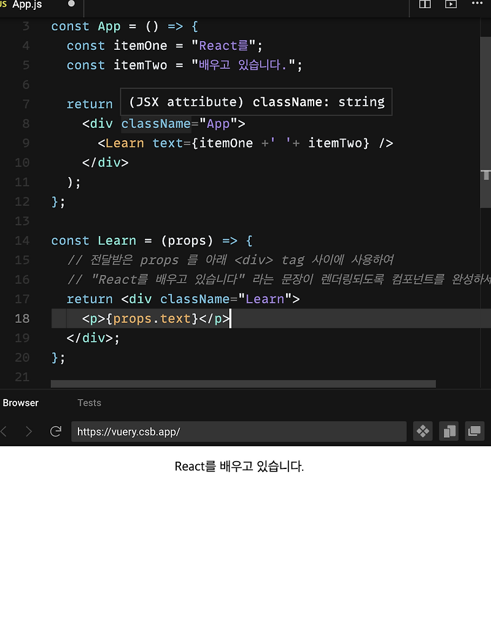Click the refresh icon to reload preview

tap(56, 431)
